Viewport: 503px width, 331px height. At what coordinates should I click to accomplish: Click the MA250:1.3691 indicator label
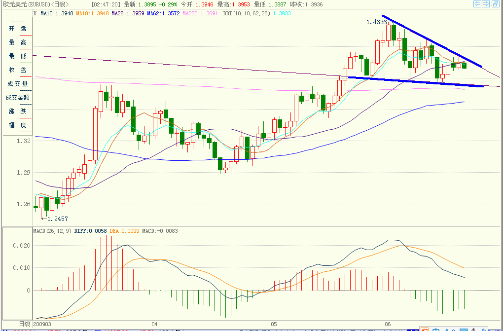(x=200, y=13)
